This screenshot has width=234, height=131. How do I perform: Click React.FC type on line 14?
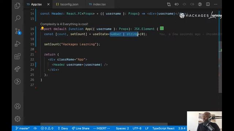coord(74,14)
